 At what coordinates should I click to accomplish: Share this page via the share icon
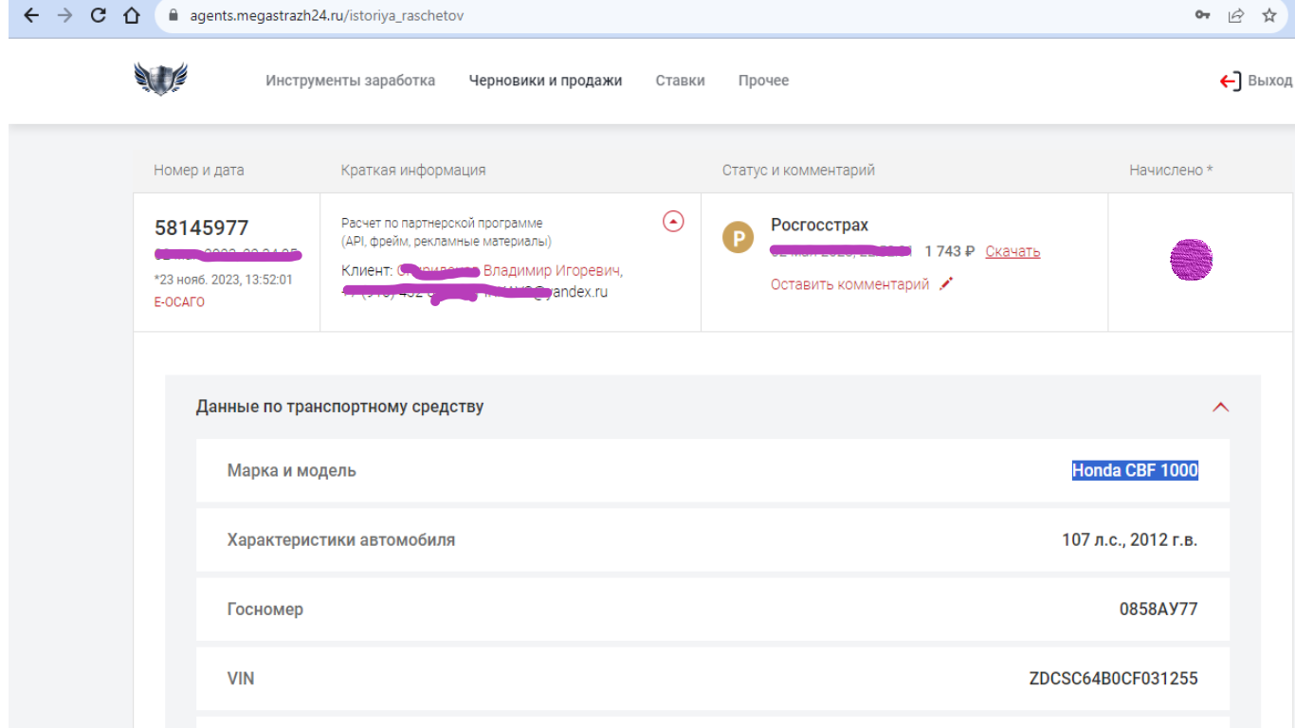[1236, 15]
